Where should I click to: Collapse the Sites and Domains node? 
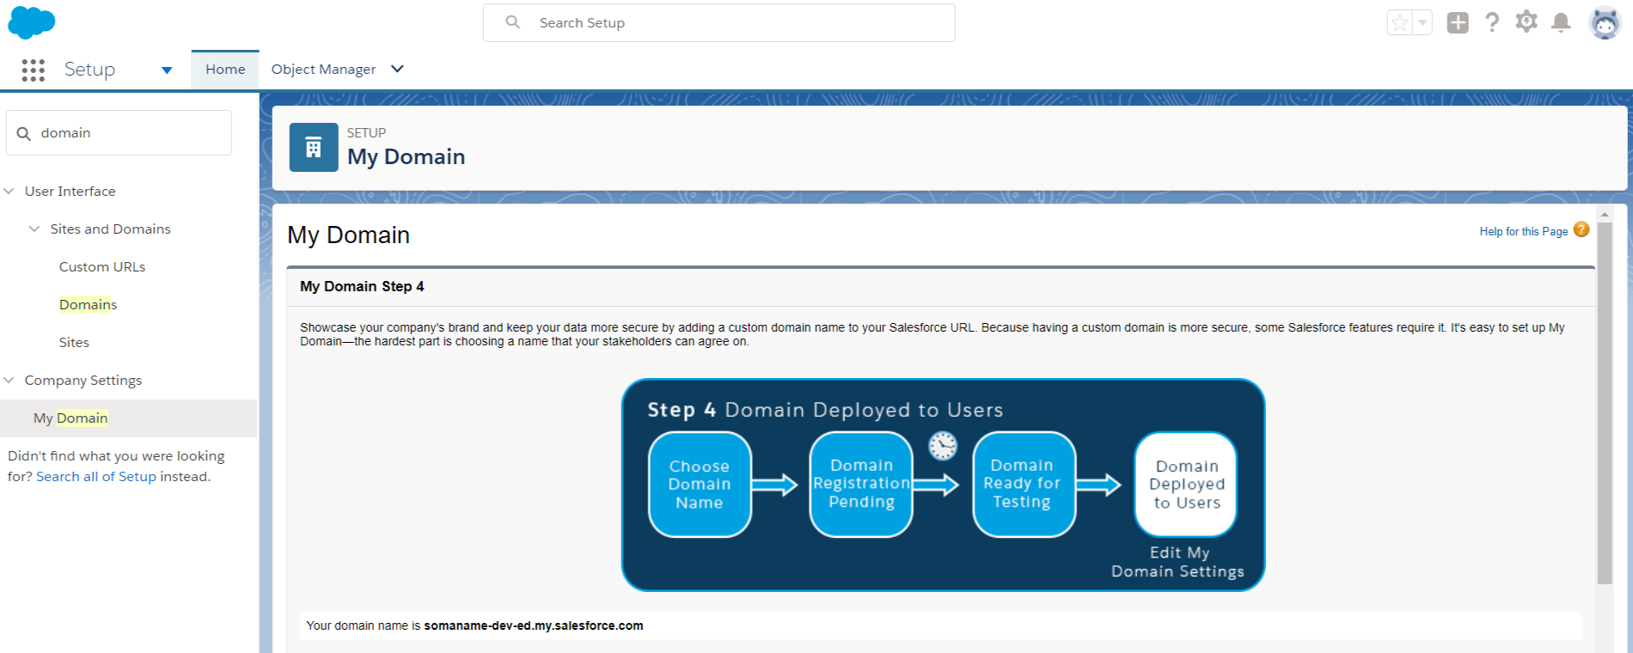[34, 229]
